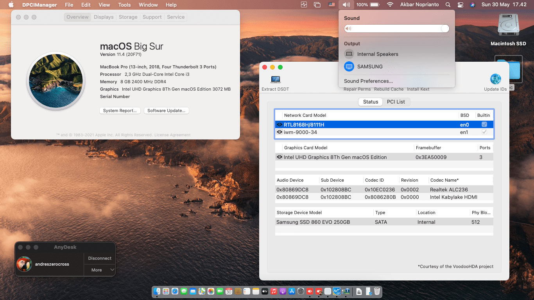Screen dimensions: 534x300
Task: Select Displays tab in About This Mac
Action: (104, 17)
